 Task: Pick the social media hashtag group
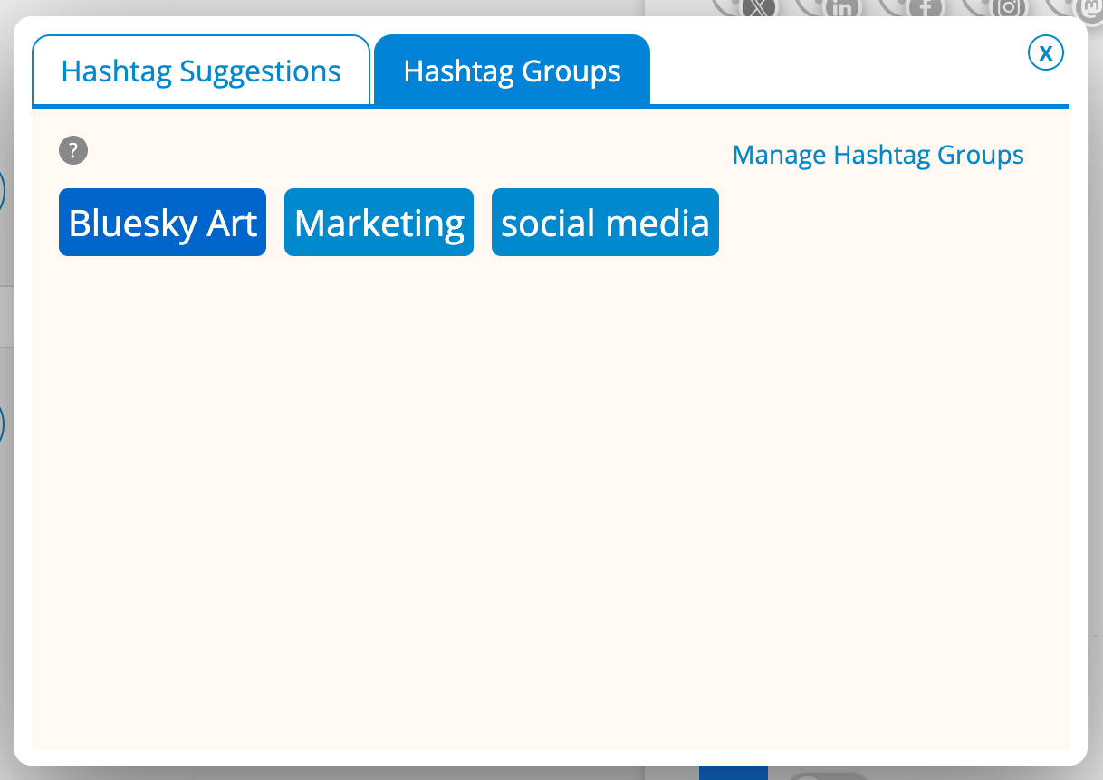[605, 223]
